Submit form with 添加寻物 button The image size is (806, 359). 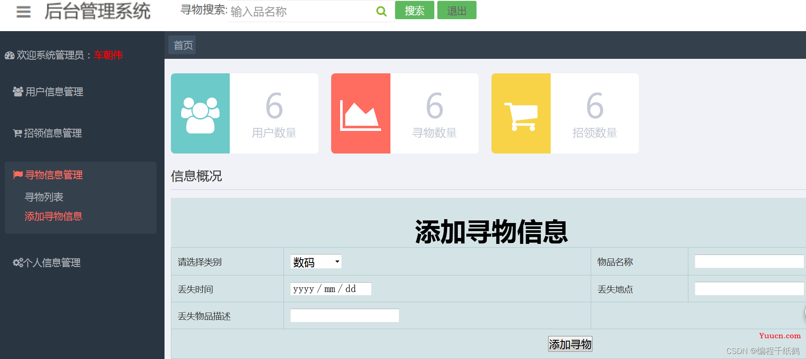[570, 344]
